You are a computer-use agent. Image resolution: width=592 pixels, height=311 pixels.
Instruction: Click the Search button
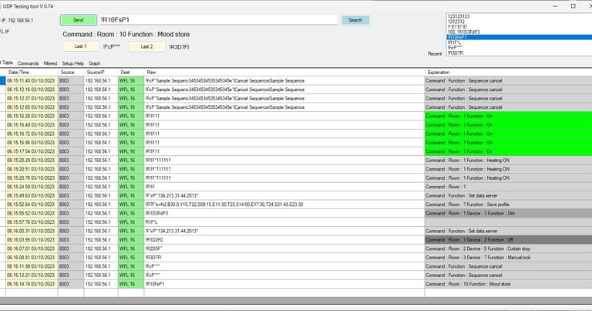355,20
